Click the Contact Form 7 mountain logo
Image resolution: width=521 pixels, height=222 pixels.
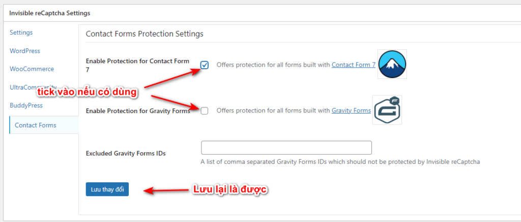pyautogui.click(x=392, y=64)
